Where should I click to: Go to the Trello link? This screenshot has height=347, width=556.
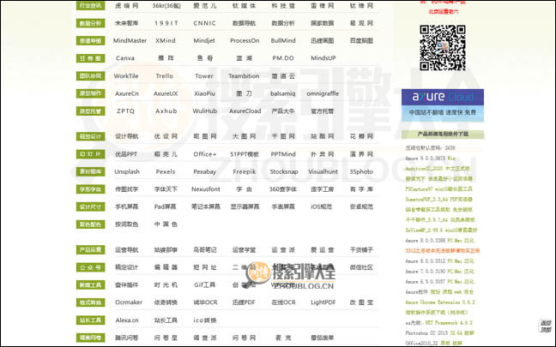pyautogui.click(x=165, y=76)
